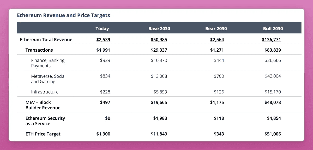Click the "Transactions" row label
The image size is (313, 150).
click(x=39, y=50)
